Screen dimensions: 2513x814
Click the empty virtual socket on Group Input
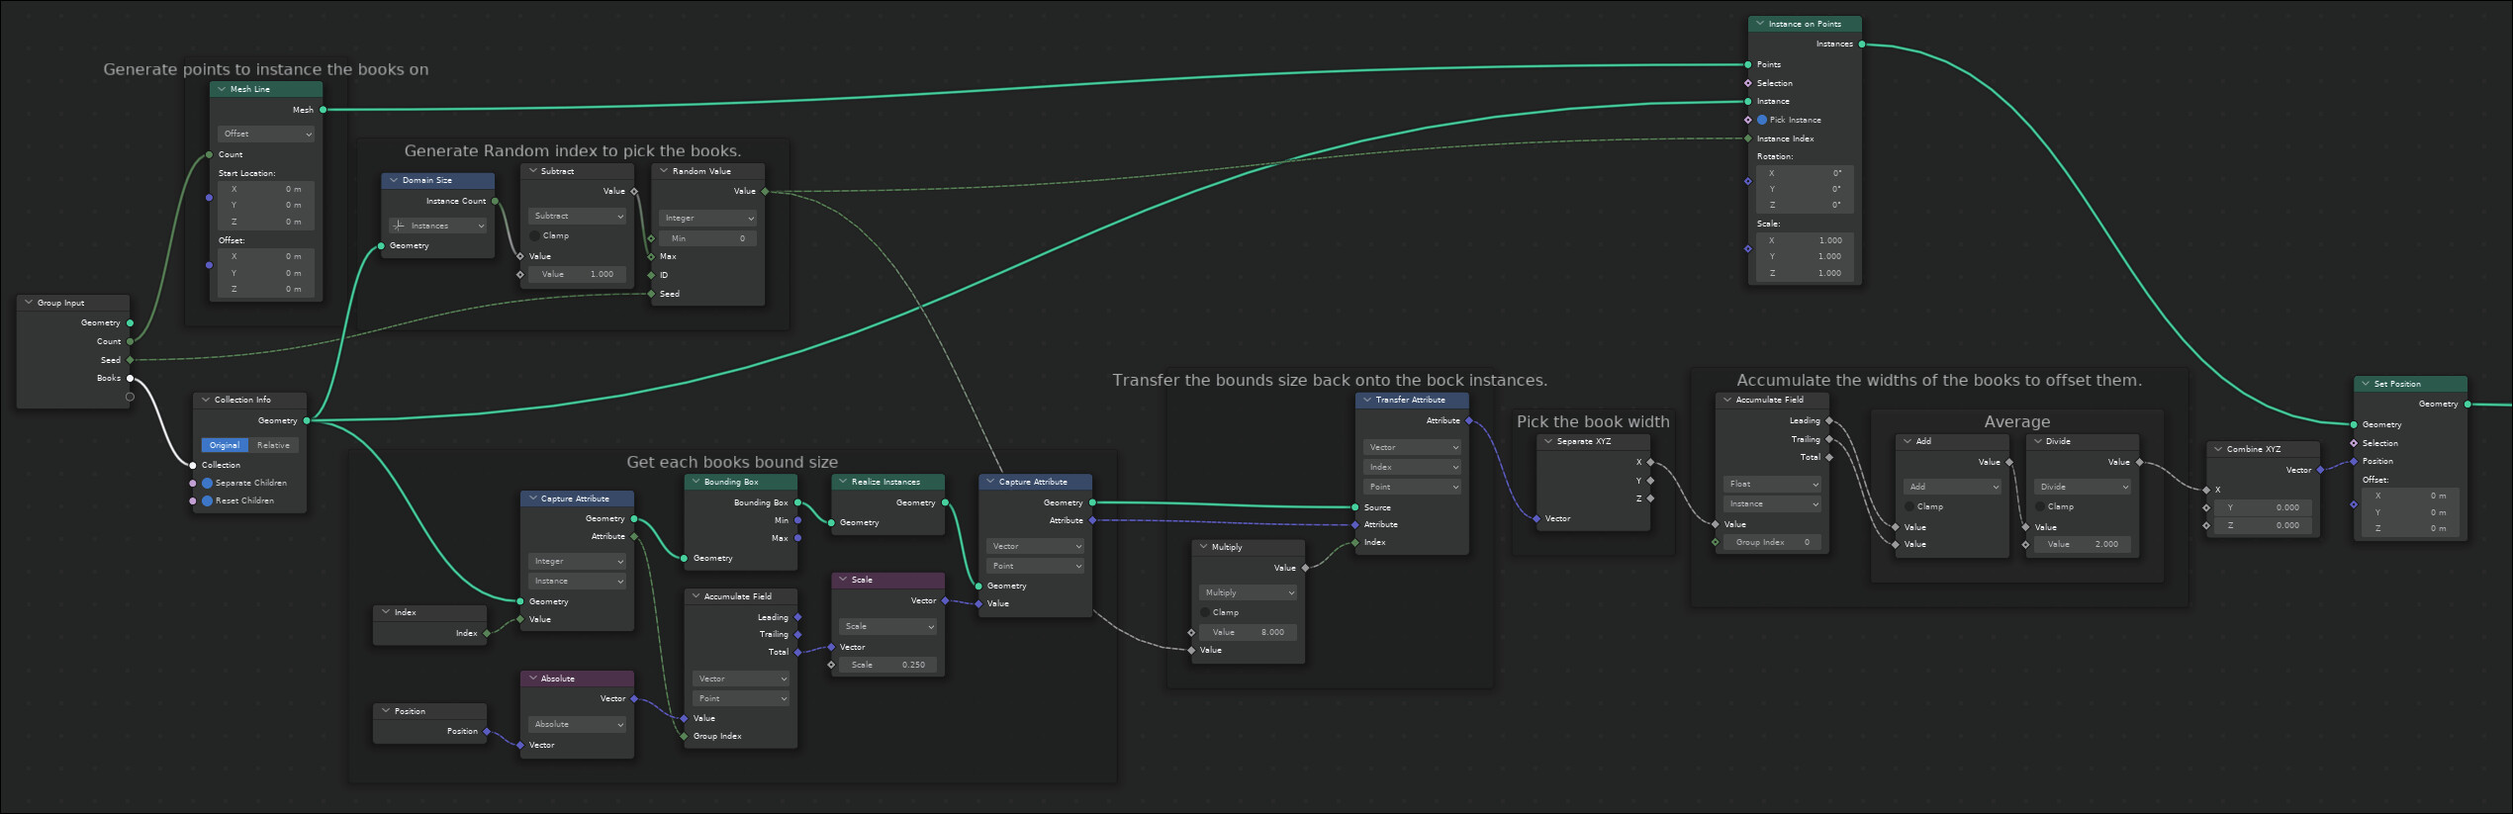[130, 397]
